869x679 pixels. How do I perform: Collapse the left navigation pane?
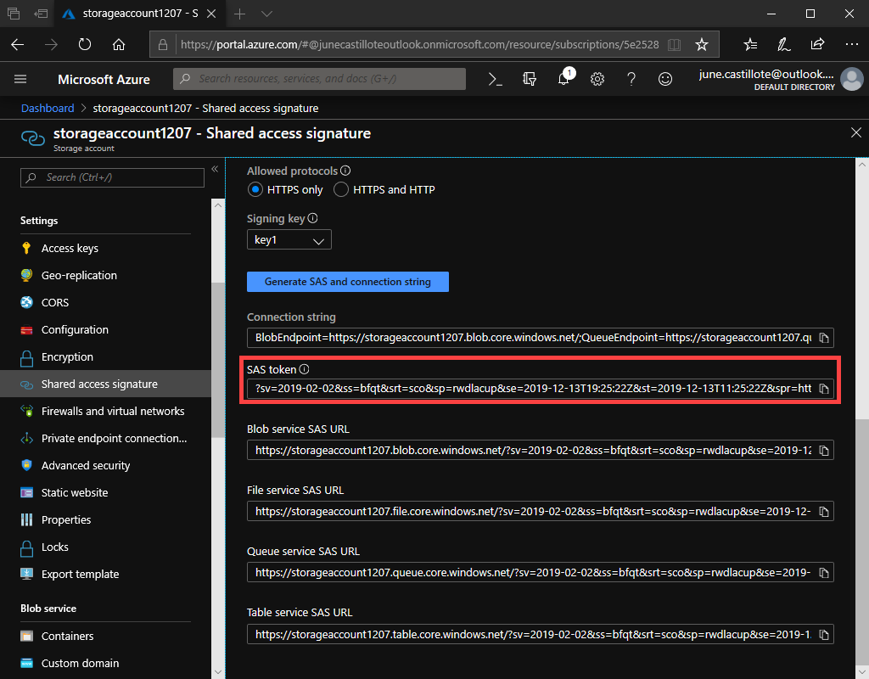click(x=215, y=169)
